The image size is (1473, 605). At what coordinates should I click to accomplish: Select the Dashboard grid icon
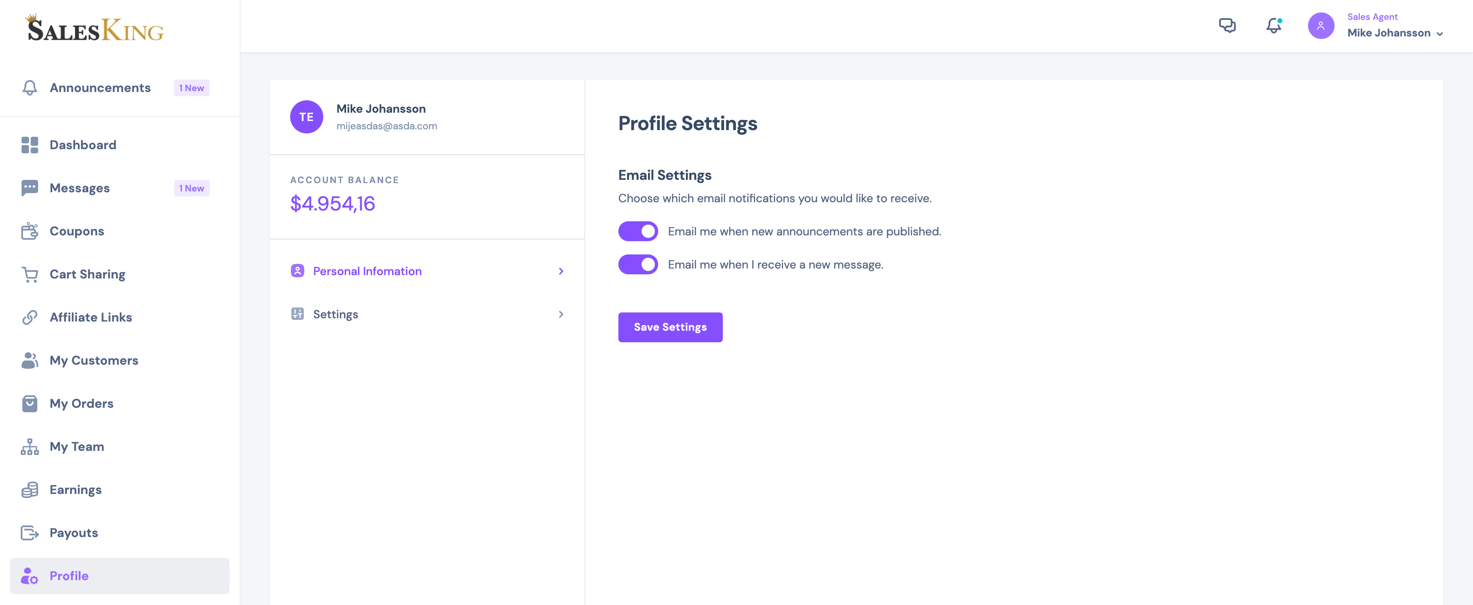point(29,145)
